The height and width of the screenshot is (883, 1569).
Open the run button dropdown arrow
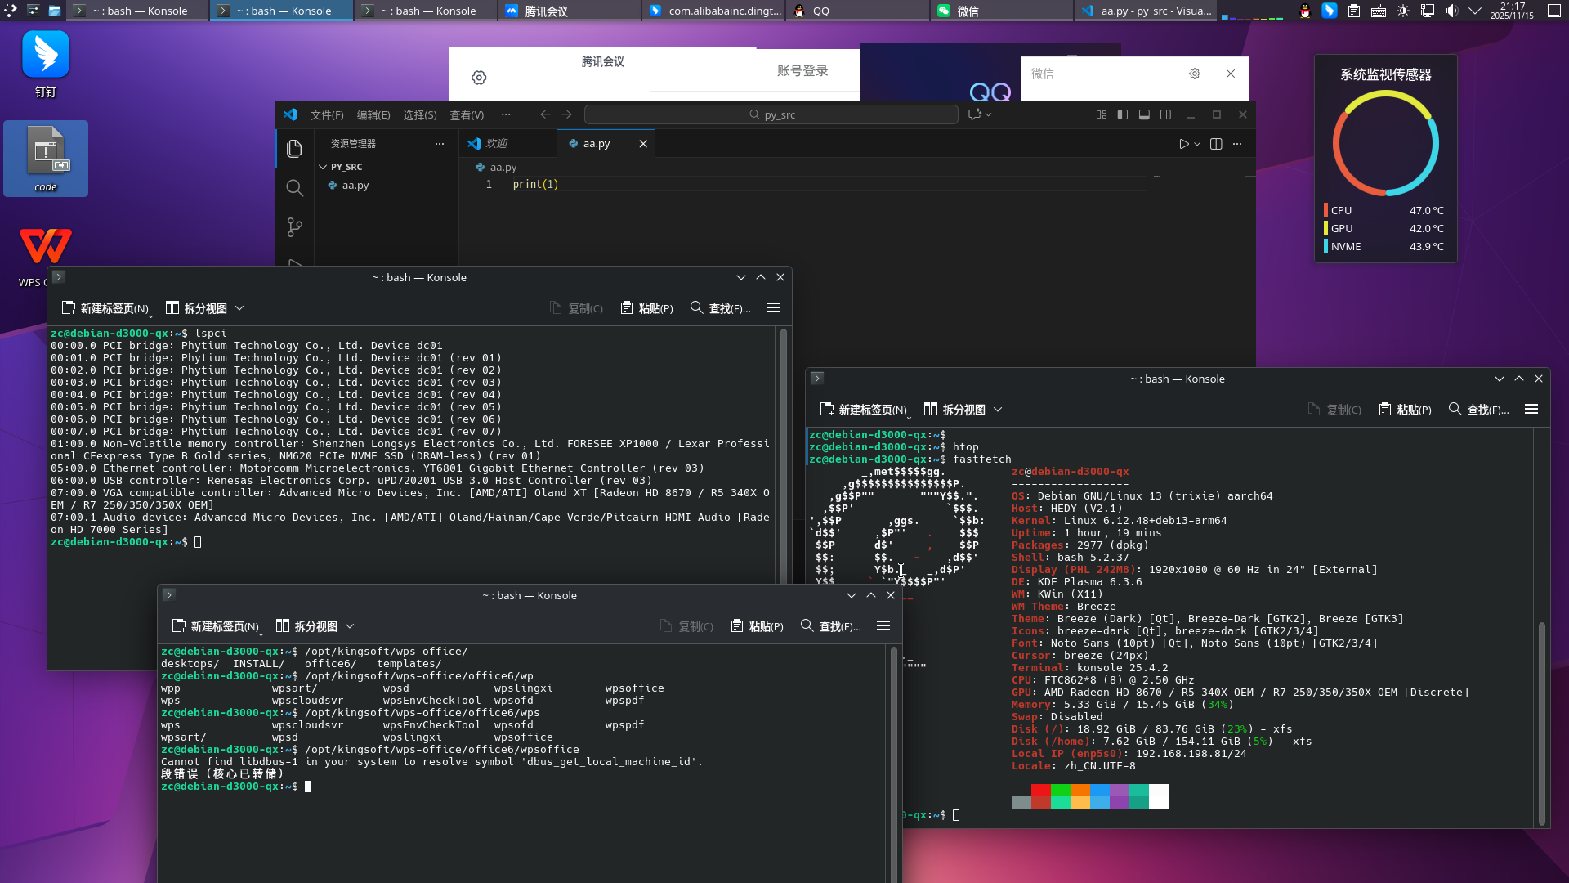point(1197,144)
